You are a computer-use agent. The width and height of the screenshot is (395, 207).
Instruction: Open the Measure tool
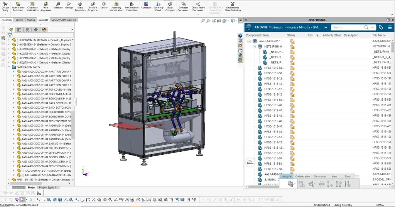click(58, 5)
